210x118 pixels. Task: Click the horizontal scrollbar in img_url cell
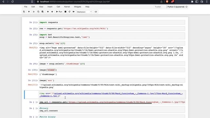[x=95, y=103]
